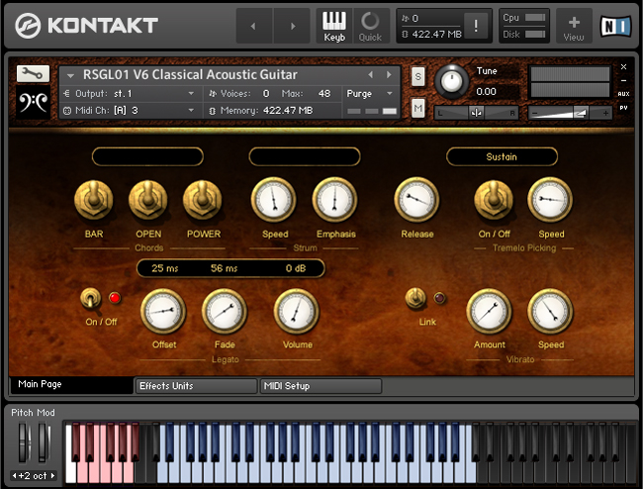Click the red legato status LED
The height and width of the screenshot is (489, 643).
tap(115, 298)
